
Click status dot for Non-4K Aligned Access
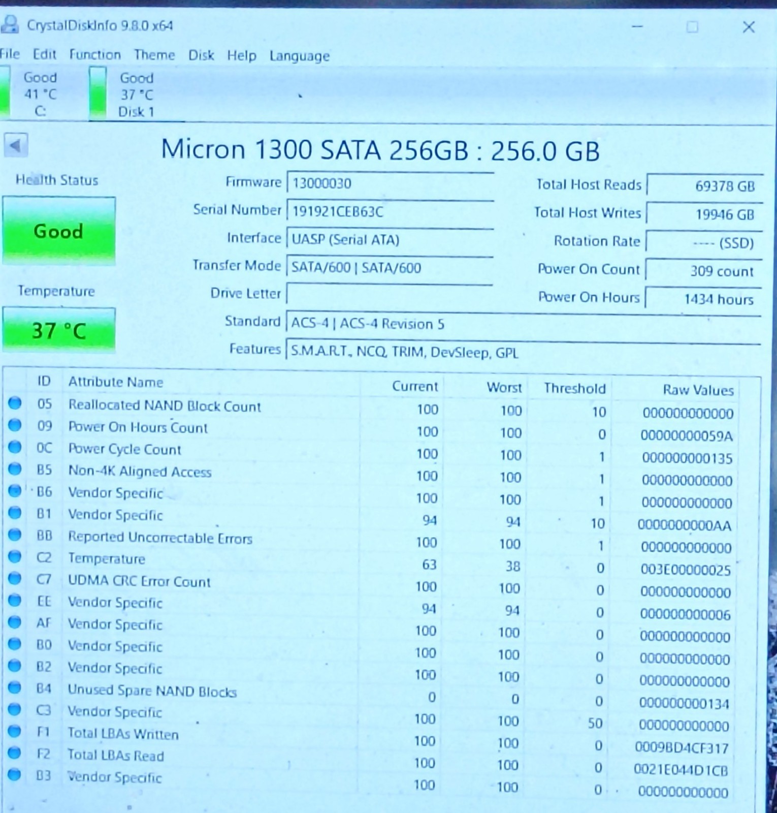pos(15,468)
